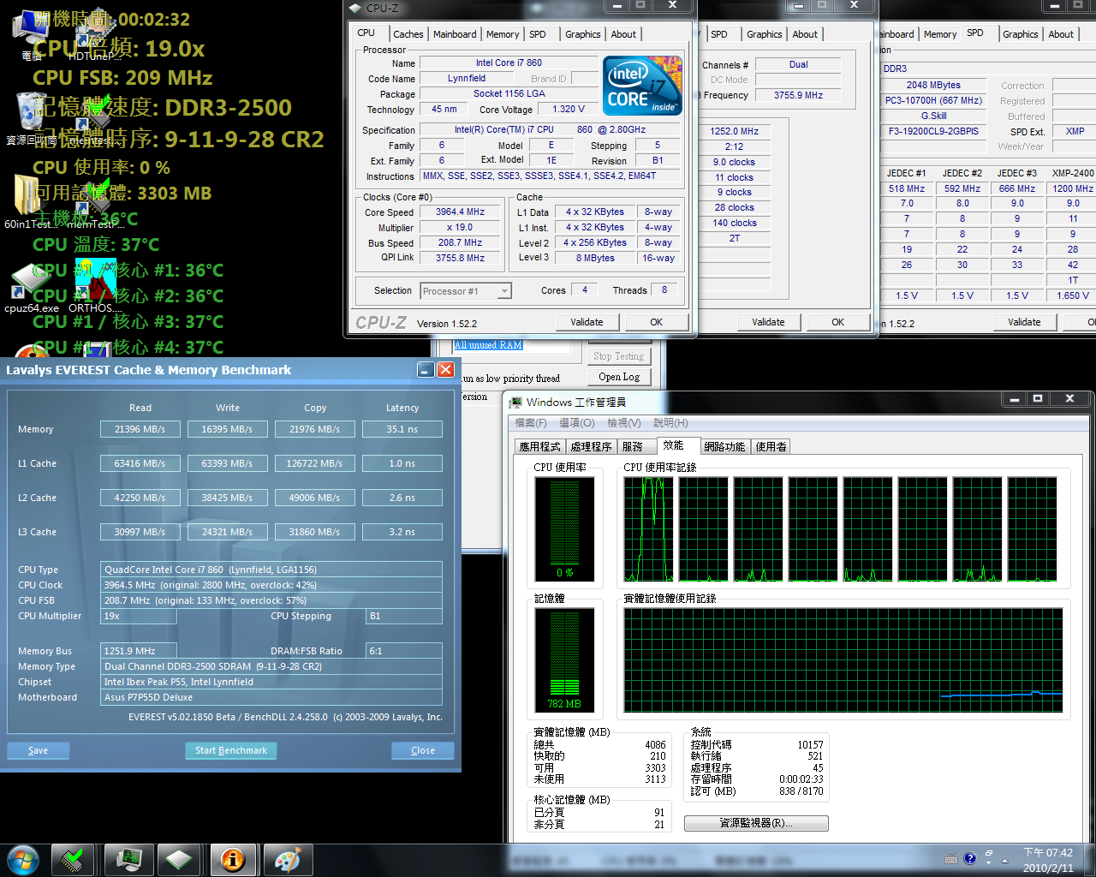Open Graphics tab in first CPU-Z window

pos(583,34)
